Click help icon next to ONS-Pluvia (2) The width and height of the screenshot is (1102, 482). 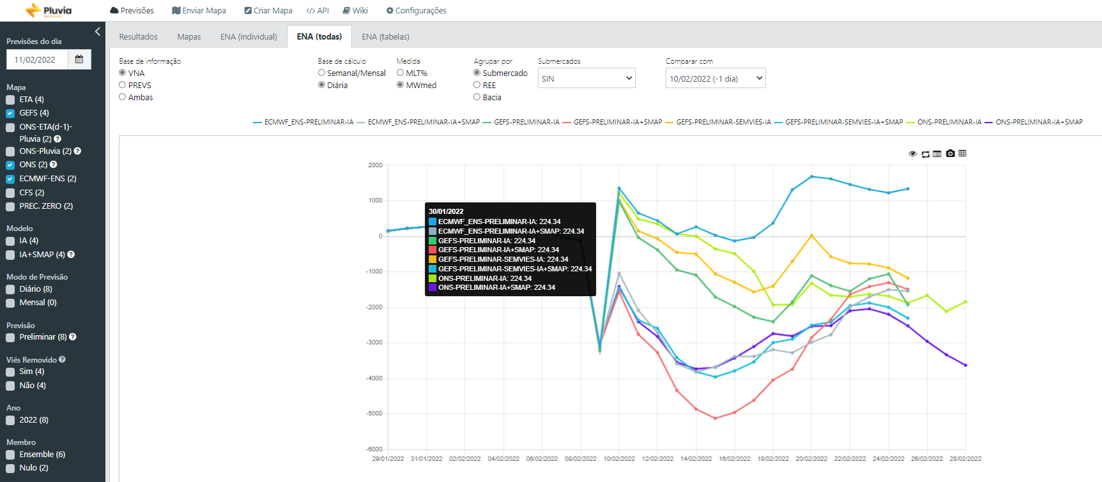77,151
